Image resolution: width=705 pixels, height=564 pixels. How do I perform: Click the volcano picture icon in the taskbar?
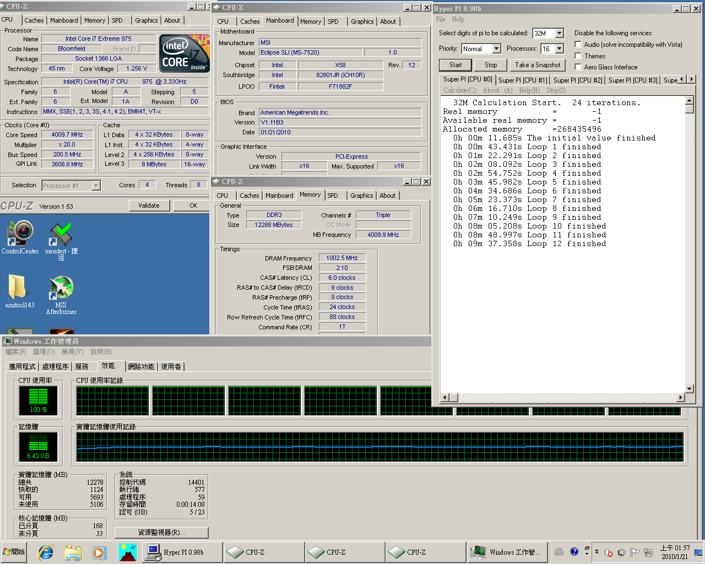point(127,552)
